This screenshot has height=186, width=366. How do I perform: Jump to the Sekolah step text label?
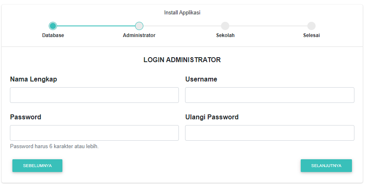point(225,35)
